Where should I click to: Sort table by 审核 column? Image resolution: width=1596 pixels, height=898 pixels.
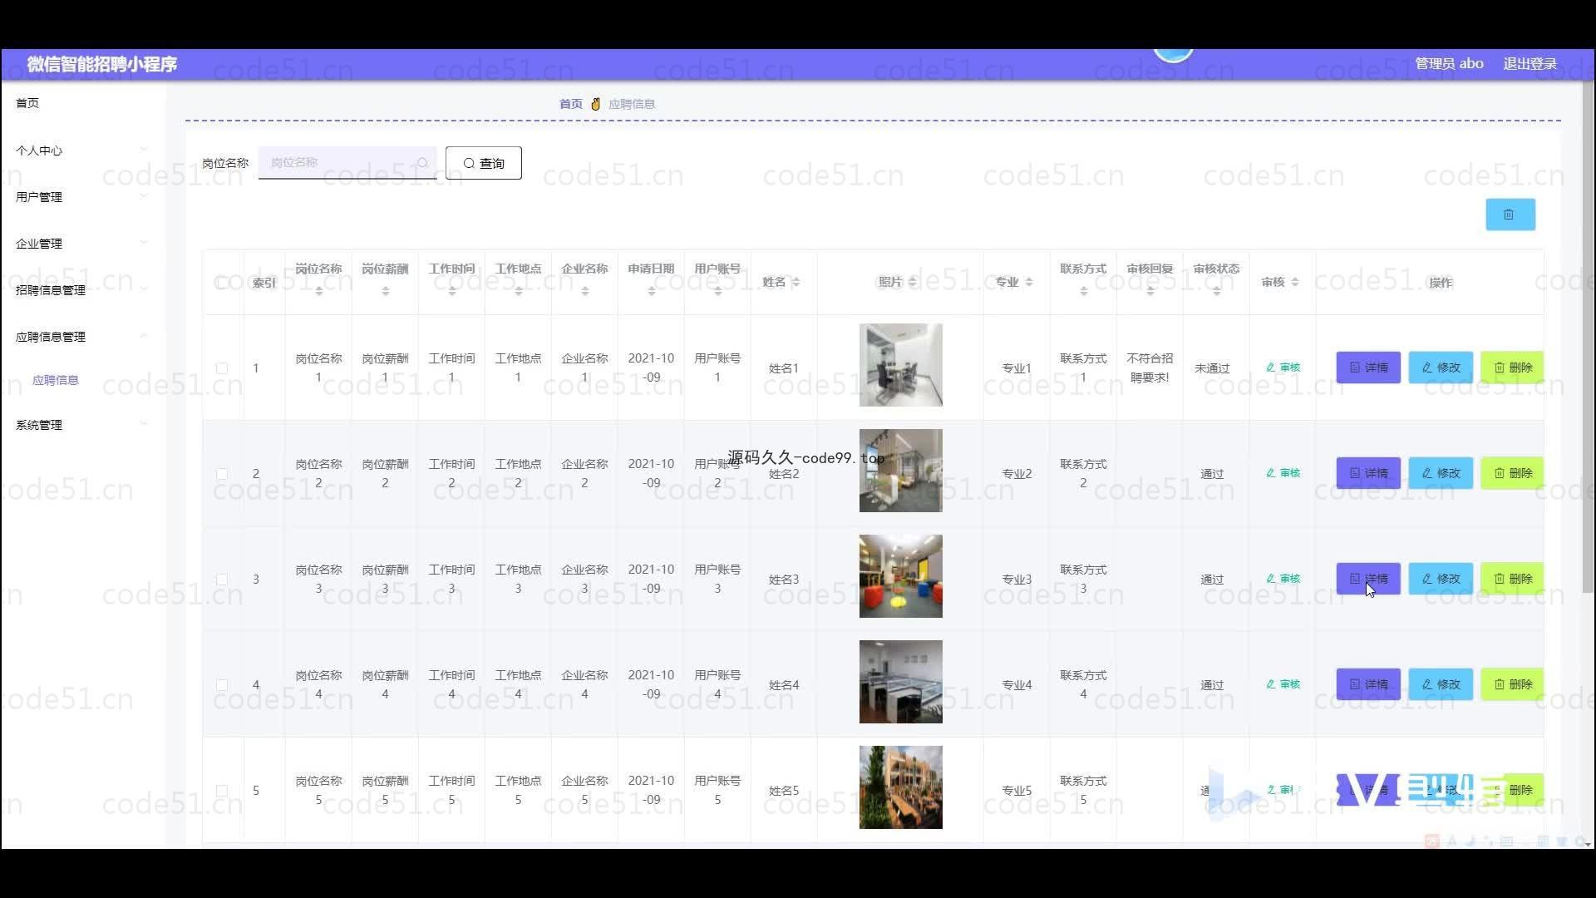coord(1294,283)
